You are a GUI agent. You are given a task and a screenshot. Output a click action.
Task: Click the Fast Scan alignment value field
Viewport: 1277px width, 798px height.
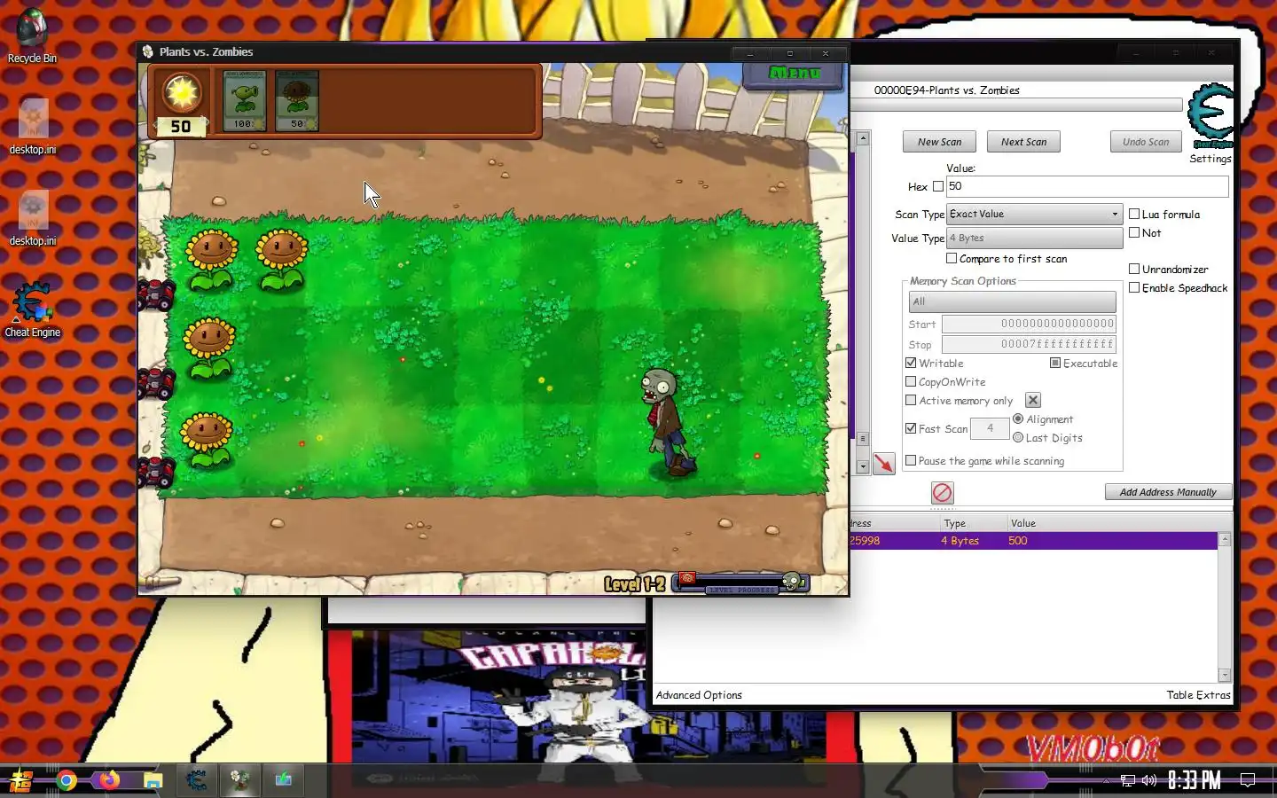click(990, 428)
